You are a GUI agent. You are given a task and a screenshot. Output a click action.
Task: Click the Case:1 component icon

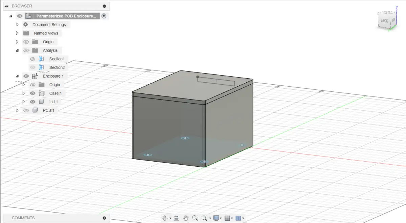click(x=42, y=93)
